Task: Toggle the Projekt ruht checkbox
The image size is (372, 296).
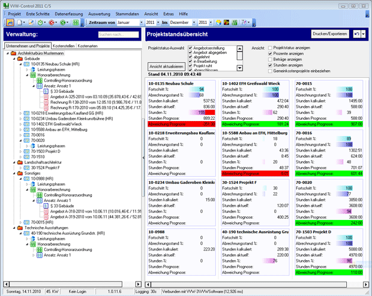Action: 190,66
